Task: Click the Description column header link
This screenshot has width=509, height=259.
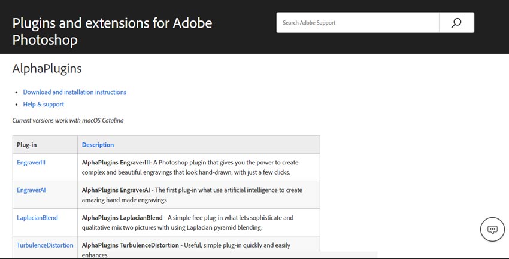Action: click(98, 145)
